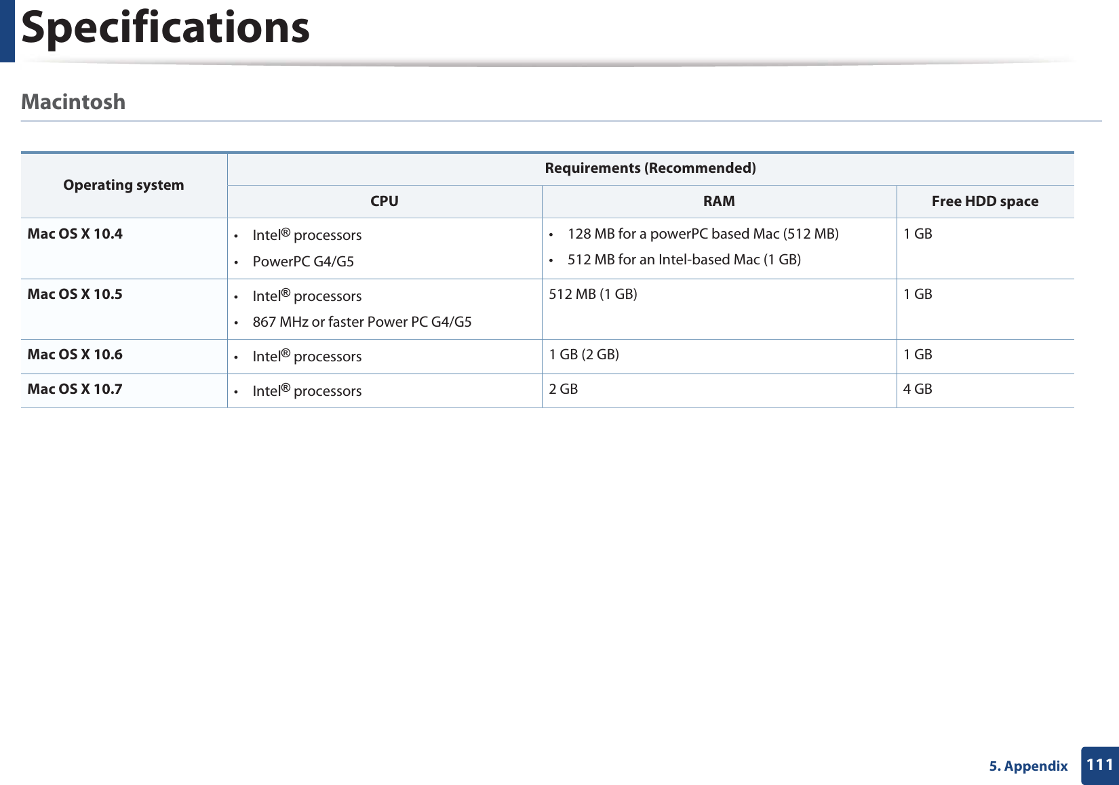Image resolution: width=1119 pixels, height=785 pixels.
Task: Click "Intel processors" in the Mac OS X 10.4 row
Action: pos(307,235)
